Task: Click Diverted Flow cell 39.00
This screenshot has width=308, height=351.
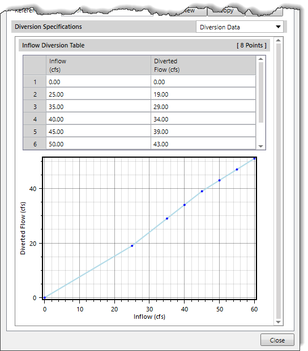Action: point(203,131)
